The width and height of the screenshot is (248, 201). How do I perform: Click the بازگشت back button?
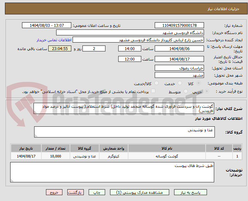pos(76,192)
